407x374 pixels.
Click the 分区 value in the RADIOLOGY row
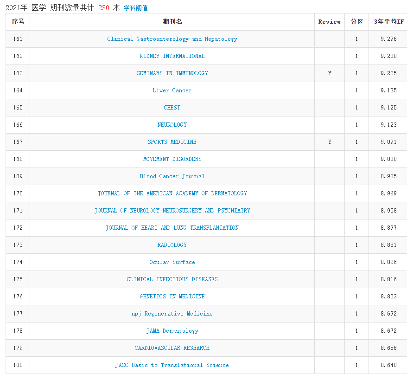click(x=356, y=245)
